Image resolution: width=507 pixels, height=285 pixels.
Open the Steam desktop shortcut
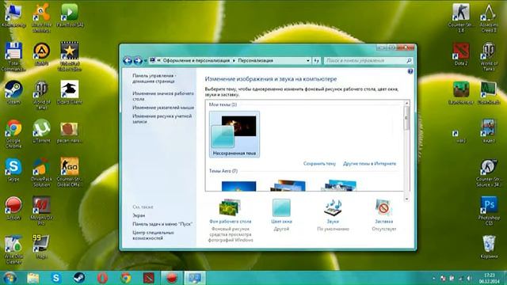[13, 92]
